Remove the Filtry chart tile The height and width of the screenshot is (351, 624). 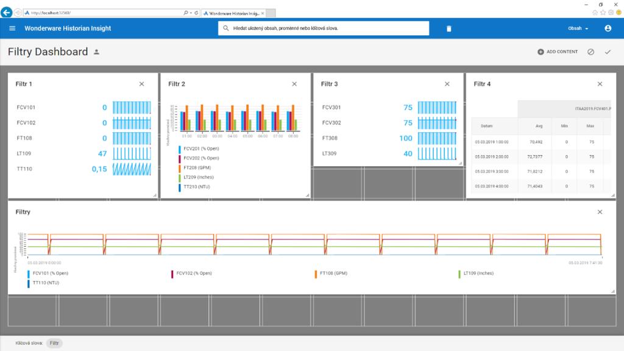(600, 212)
